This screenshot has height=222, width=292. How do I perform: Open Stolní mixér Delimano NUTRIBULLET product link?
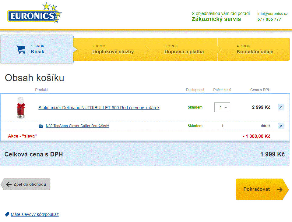(99, 108)
